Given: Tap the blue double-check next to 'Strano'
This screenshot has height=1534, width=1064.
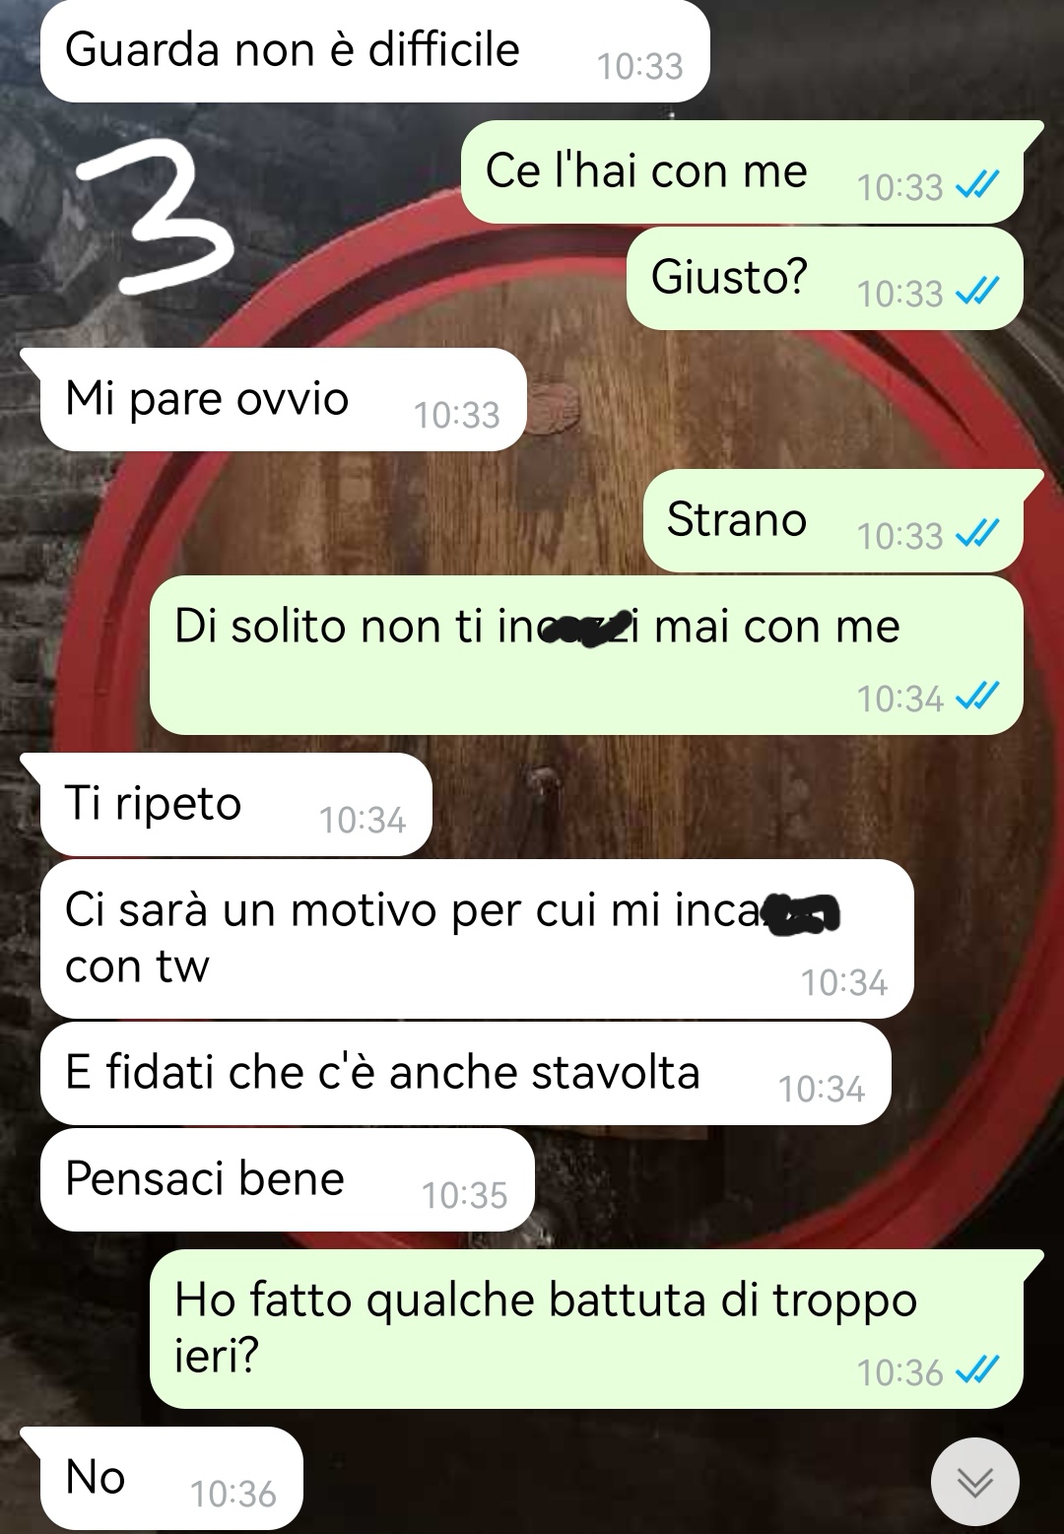Looking at the screenshot, I should click(x=978, y=534).
